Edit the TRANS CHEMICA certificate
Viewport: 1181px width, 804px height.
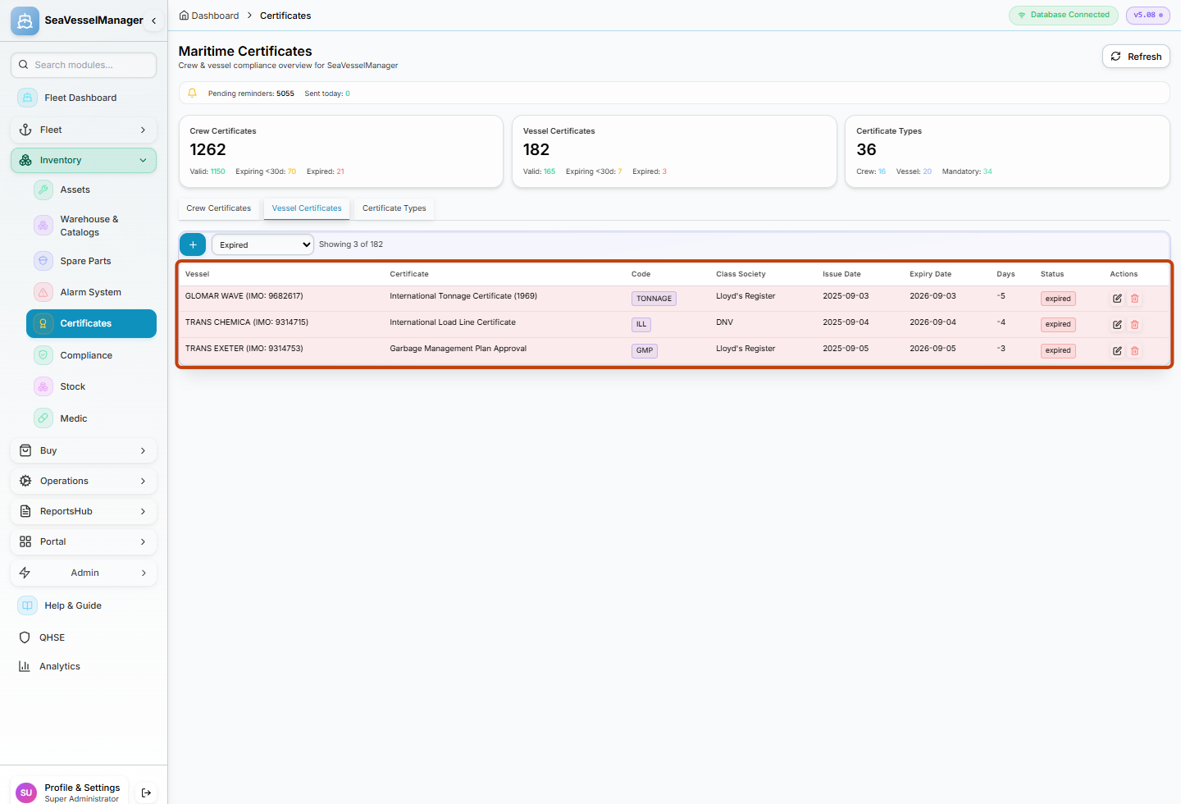click(x=1117, y=325)
